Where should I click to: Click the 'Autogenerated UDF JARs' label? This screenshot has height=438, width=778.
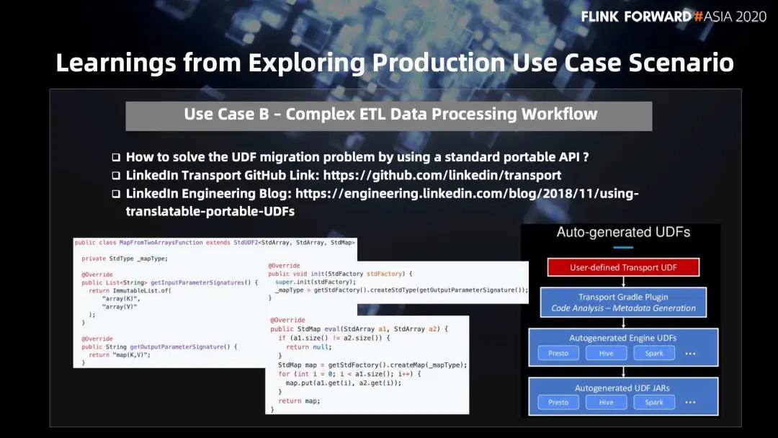tap(622, 388)
